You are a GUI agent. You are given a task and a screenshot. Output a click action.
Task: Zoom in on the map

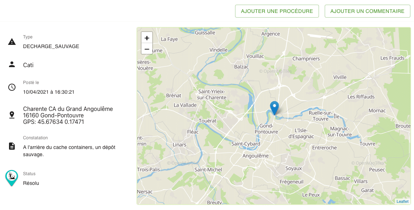tap(147, 38)
